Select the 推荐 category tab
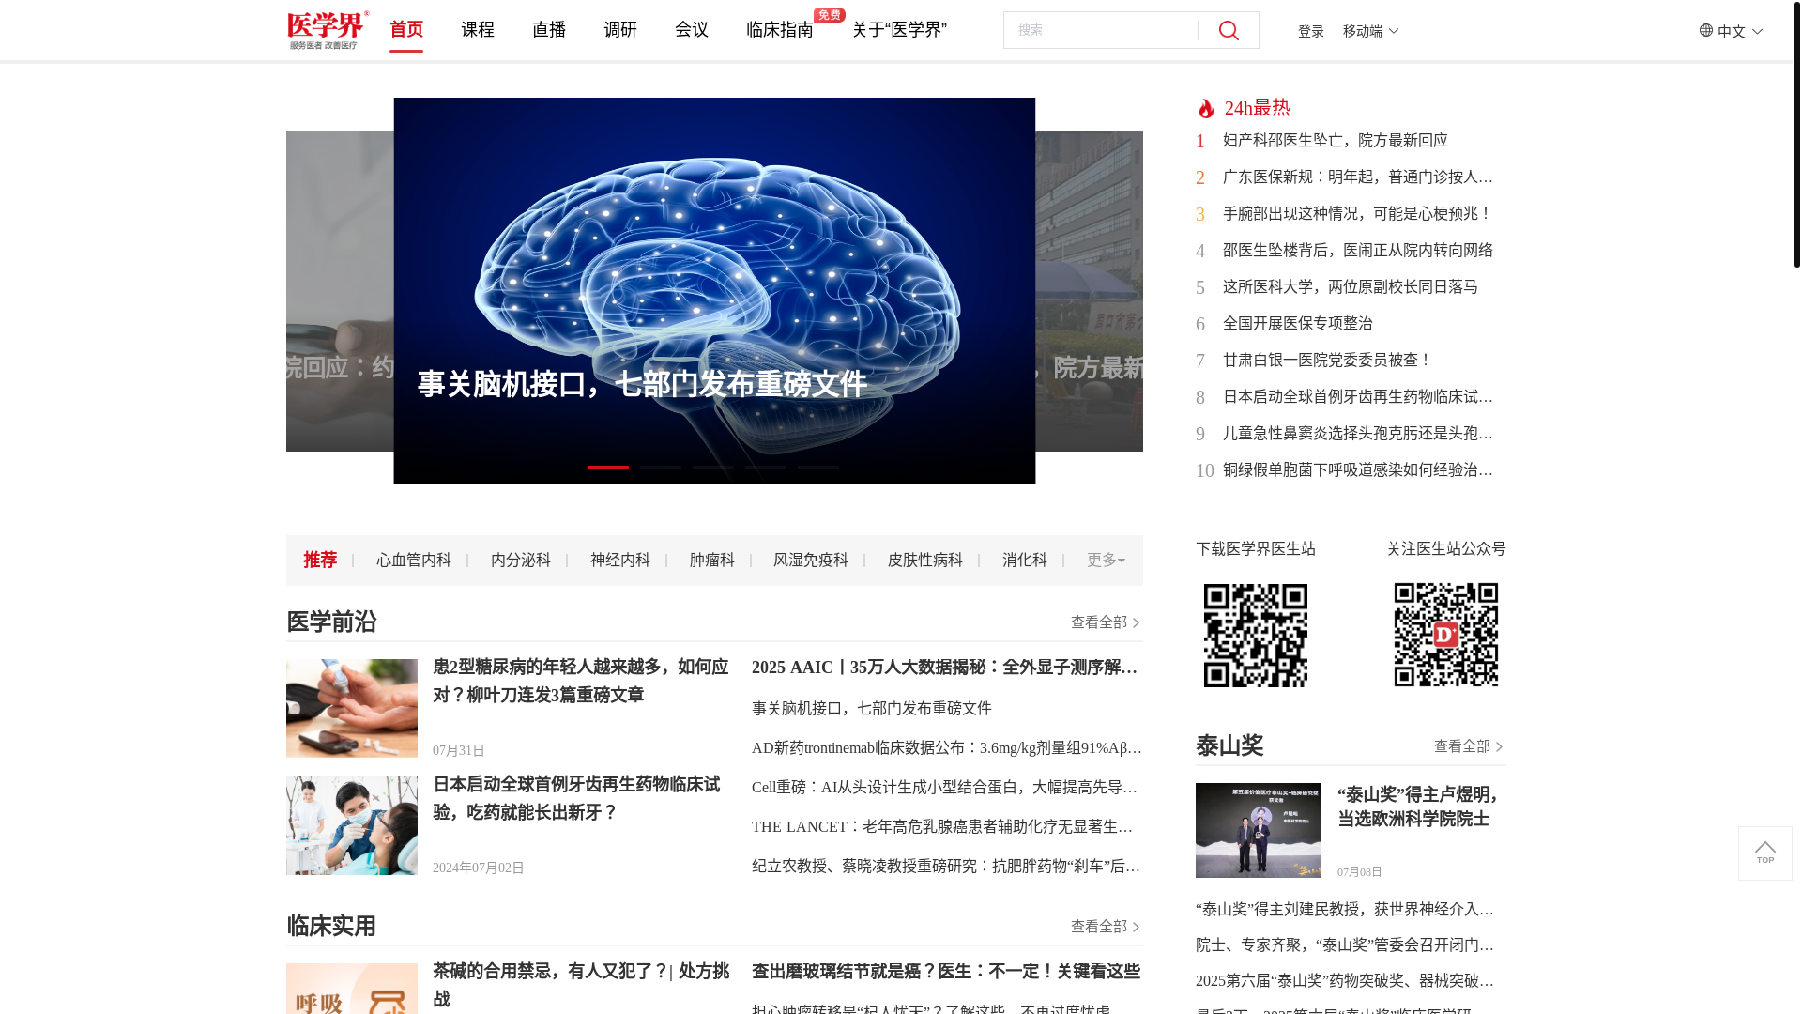Screen dimensions: 1802x1014 (x=320, y=561)
